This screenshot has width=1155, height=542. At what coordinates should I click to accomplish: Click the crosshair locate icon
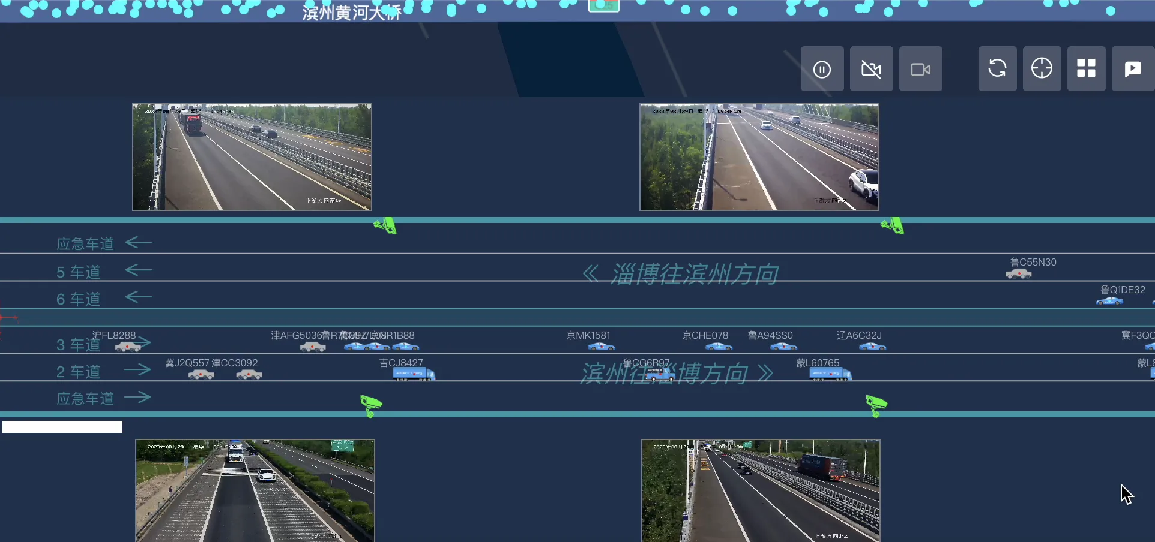[1042, 68]
